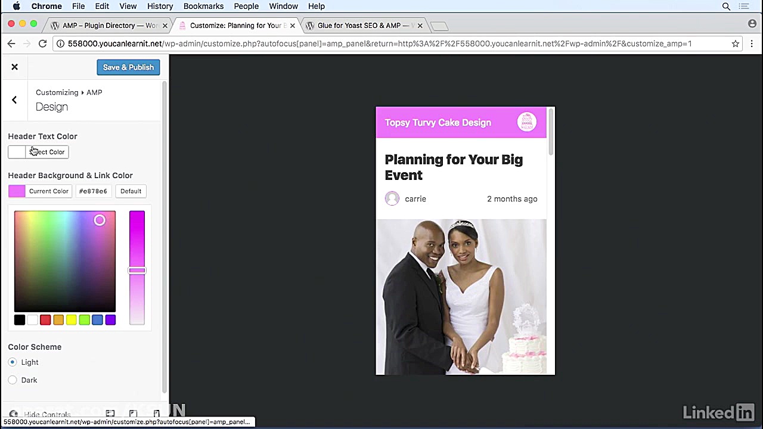Screen dimensions: 763x429
Task: Pick the green palette swatch
Action: tap(85, 320)
